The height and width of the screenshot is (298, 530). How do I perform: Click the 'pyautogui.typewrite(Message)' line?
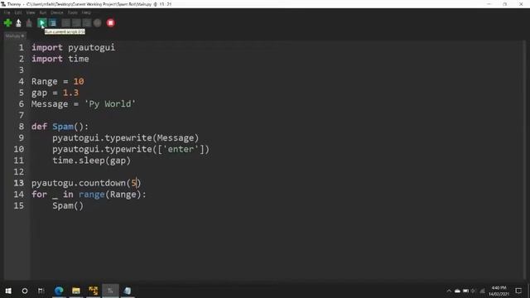click(125, 138)
